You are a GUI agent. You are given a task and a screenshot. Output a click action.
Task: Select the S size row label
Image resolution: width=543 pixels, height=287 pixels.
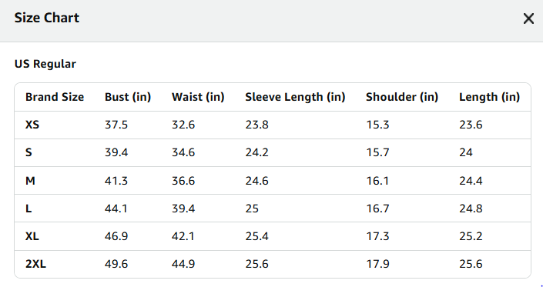(x=28, y=152)
